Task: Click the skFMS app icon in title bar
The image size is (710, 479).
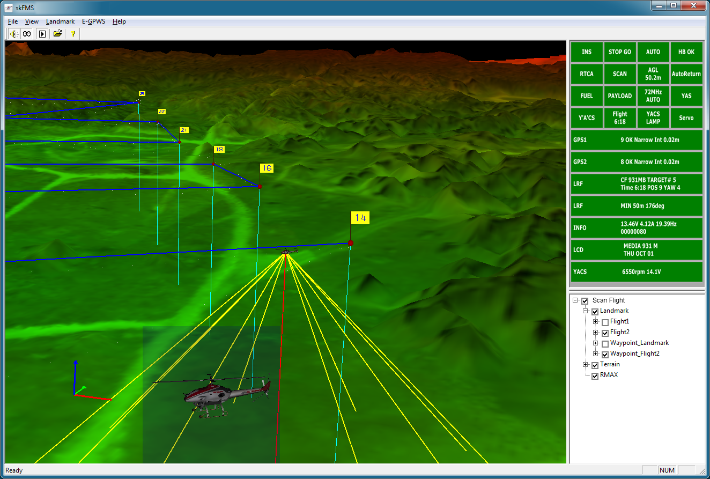Action: (9, 6)
